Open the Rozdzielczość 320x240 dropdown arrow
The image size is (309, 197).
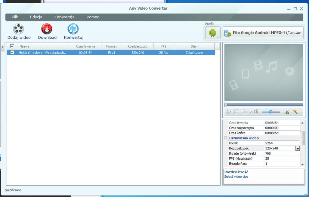[x=298, y=149]
